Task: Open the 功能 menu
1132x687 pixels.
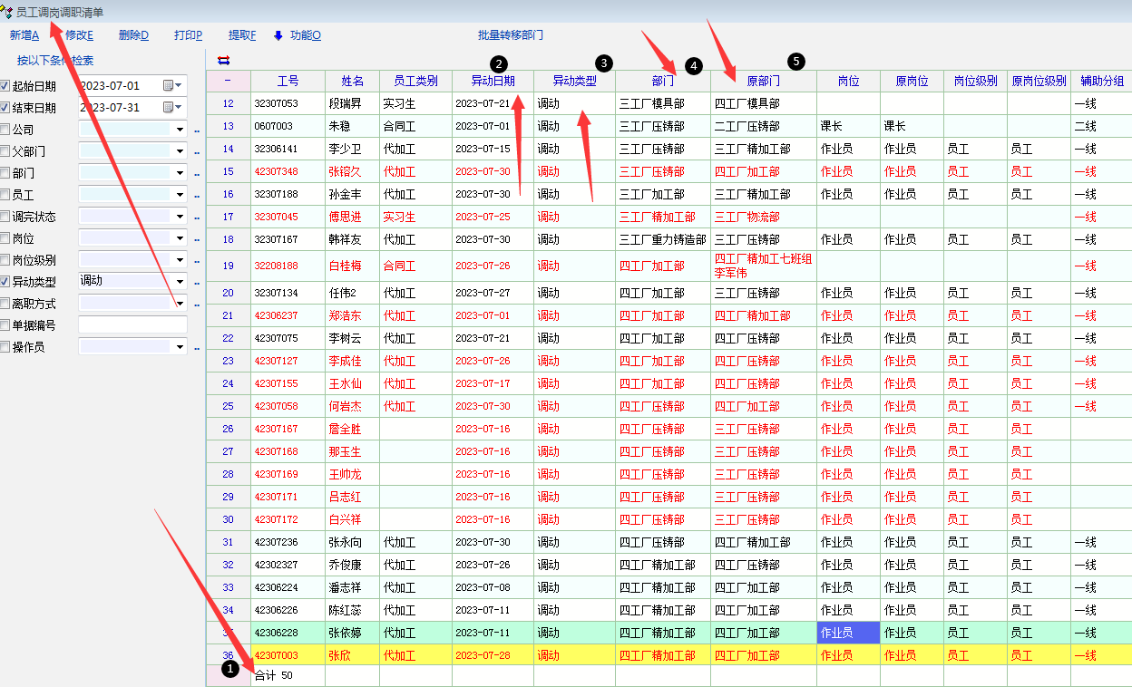Action: tap(305, 35)
